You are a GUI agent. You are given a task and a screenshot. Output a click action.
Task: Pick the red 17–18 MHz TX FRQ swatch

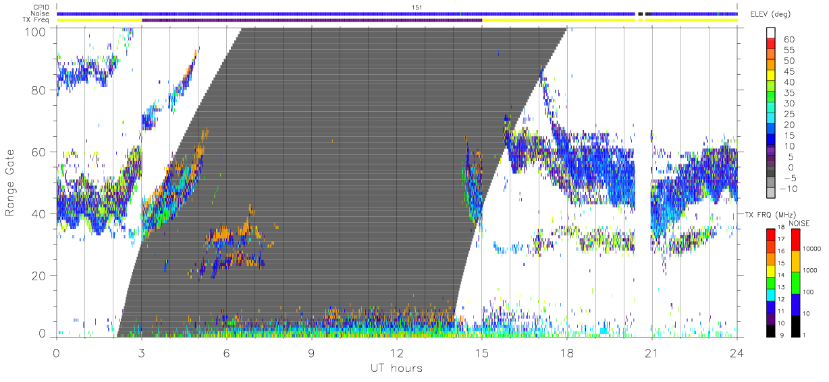tap(771, 234)
